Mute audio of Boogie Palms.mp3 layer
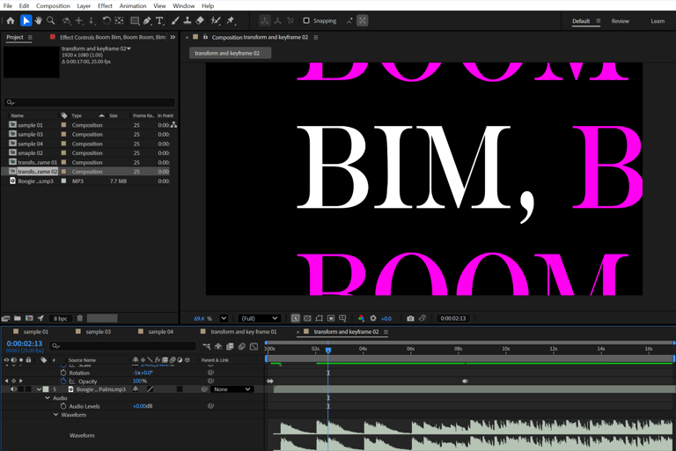This screenshot has height=451, width=676. click(13, 389)
